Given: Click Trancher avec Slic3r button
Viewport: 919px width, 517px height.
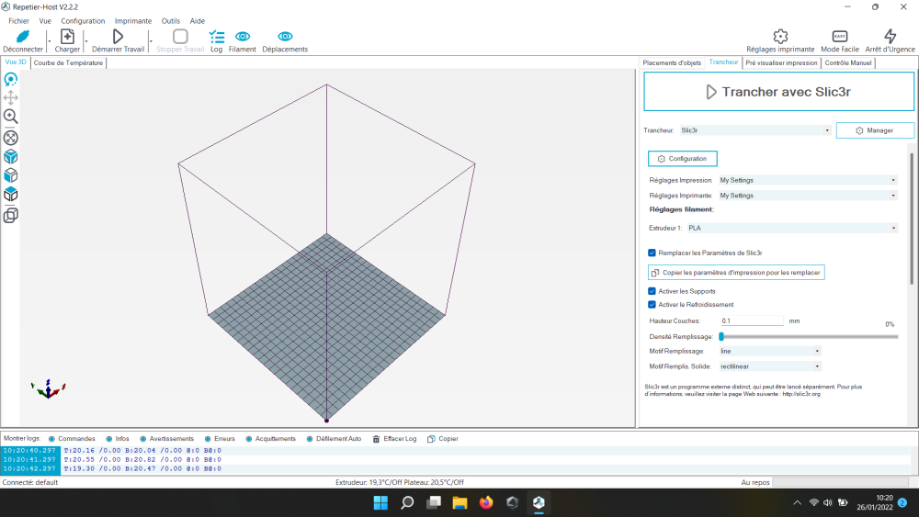Looking at the screenshot, I should click(778, 92).
